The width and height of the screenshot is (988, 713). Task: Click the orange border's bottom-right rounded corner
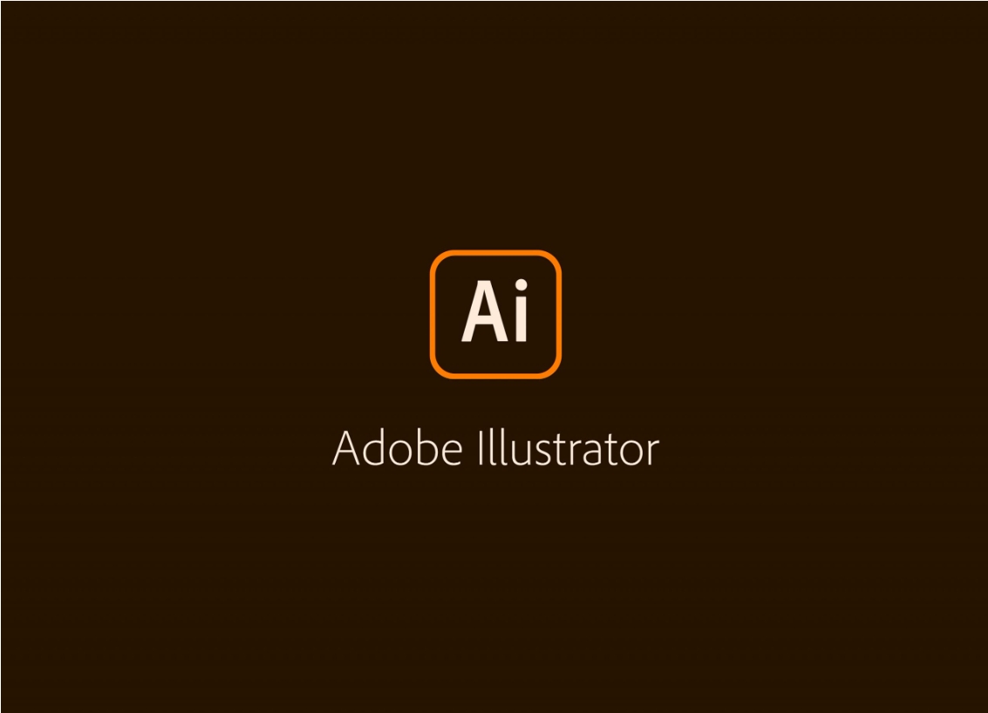[553, 370]
